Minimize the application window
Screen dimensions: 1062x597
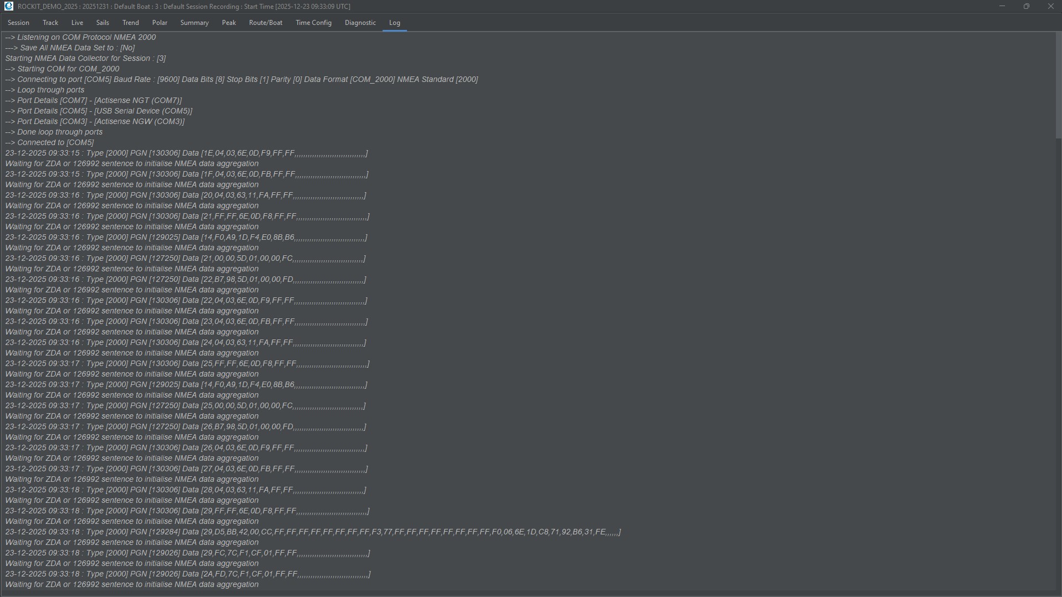1002,6
